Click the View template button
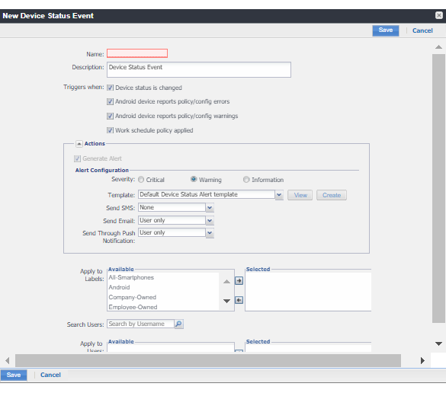 pos(300,195)
